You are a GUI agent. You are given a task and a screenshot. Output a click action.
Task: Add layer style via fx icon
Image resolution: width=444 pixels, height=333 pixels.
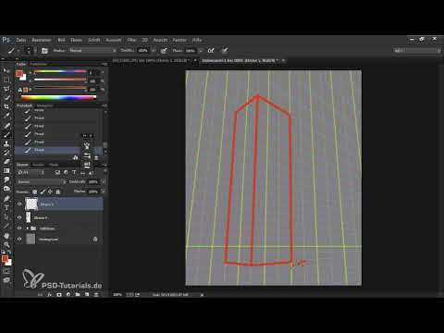click(x=50, y=294)
